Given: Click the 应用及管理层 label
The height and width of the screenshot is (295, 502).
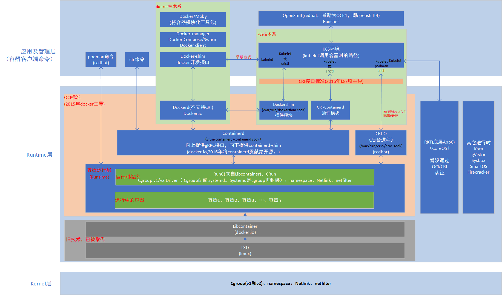Looking at the screenshot, I should (38, 51).
